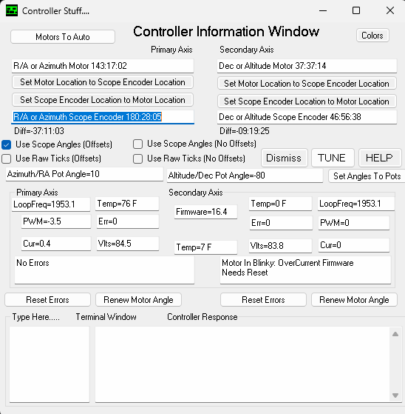Screen dimensions: 405x414
Task: Click the Temp=7 F field
Action: tap(205, 247)
